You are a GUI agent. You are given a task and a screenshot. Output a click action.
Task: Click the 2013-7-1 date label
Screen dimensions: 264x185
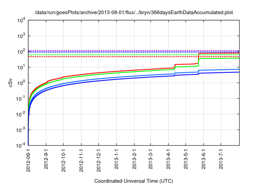(x=221, y=159)
